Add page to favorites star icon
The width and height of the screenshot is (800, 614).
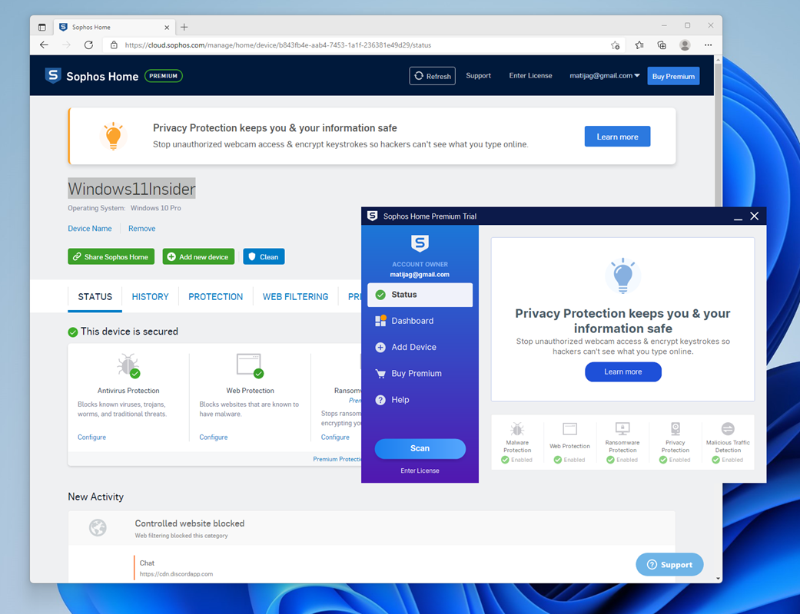click(x=616, y=45)
